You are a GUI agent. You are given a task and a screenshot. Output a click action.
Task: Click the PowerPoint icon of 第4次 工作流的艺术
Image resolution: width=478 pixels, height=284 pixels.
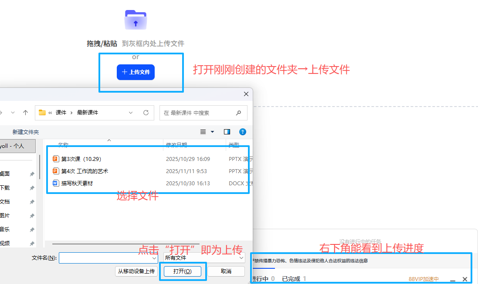55,171
